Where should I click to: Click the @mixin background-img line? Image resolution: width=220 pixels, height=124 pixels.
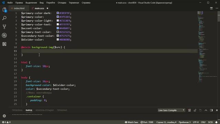[x=43, y=47]
